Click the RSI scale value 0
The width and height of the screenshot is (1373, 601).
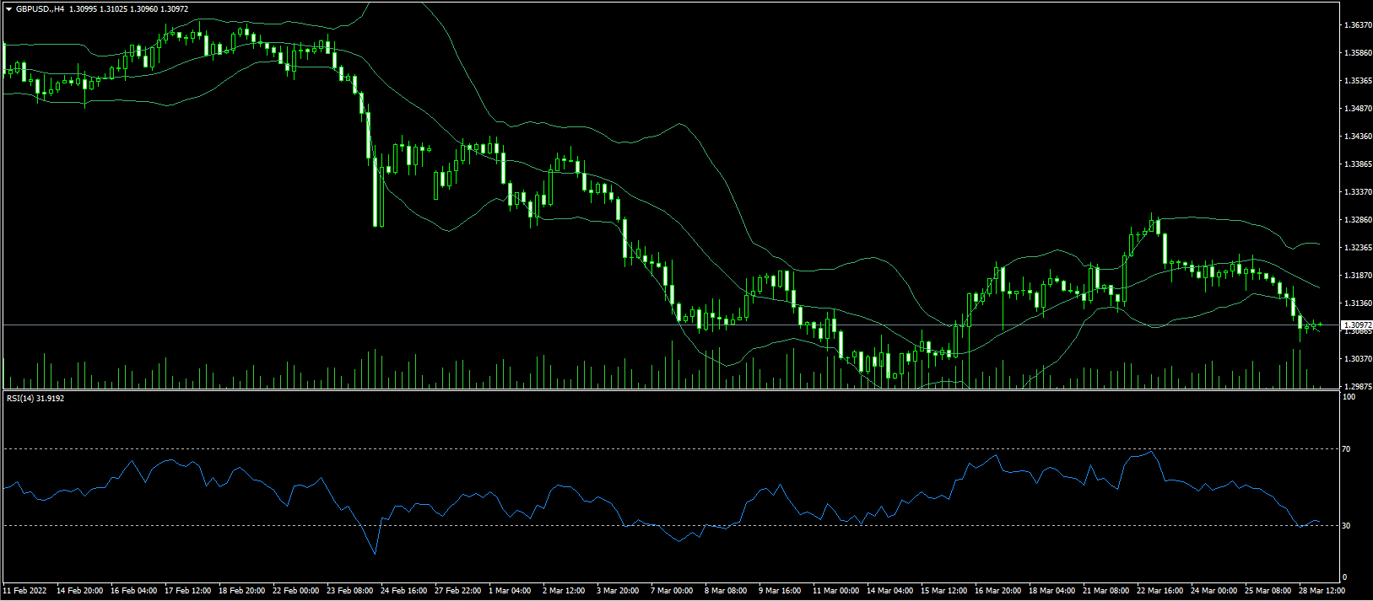click(1345, 577)
